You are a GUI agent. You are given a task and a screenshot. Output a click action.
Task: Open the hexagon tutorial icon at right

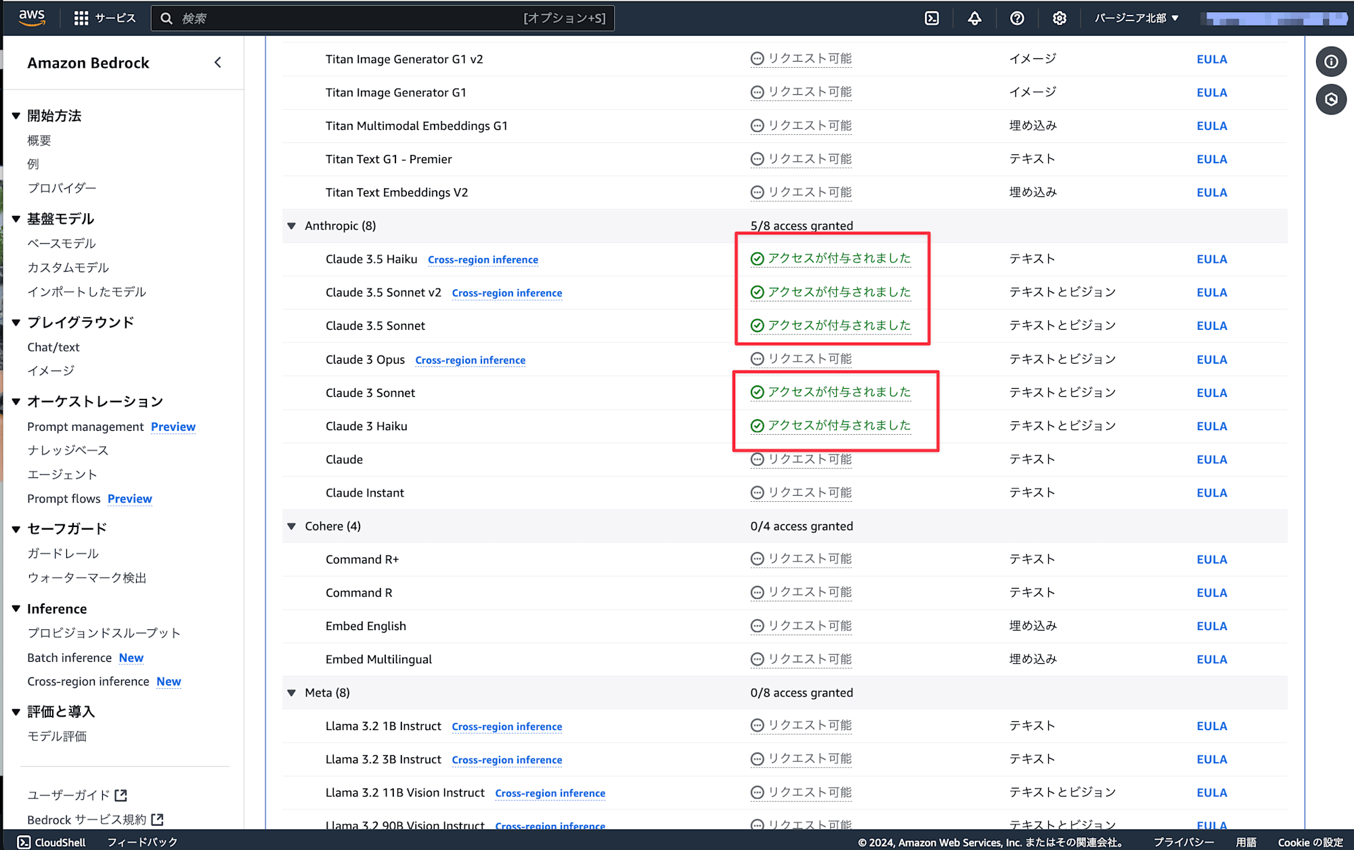point(1331,100)
